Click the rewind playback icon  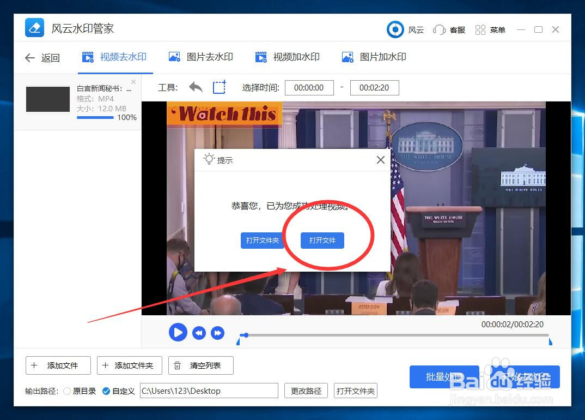198,332
